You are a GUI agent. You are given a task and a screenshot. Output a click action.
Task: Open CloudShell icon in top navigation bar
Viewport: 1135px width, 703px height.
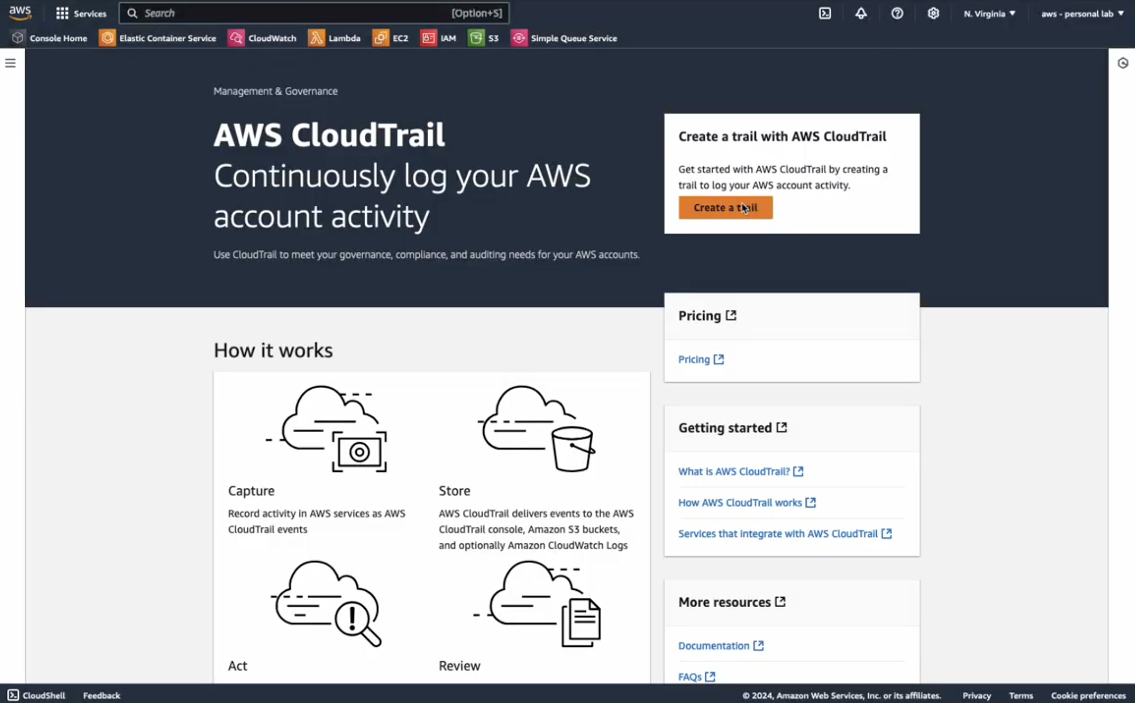[825, 13]
